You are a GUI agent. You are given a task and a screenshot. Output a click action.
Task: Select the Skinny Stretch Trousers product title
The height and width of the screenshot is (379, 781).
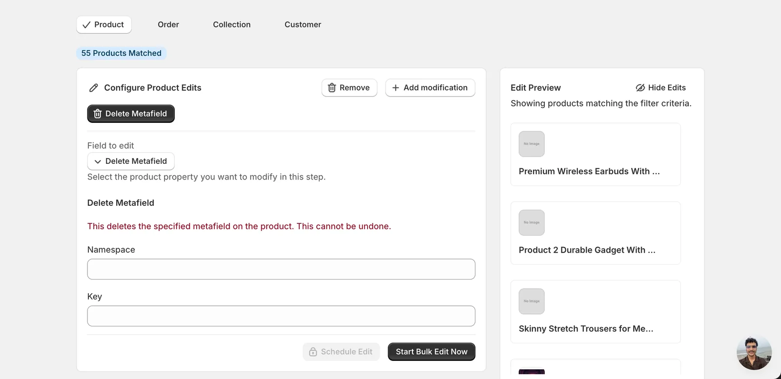tap(586, 329)
